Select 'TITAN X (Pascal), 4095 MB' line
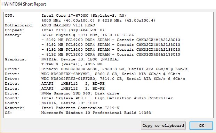The image size is (216, 133). 72,64
